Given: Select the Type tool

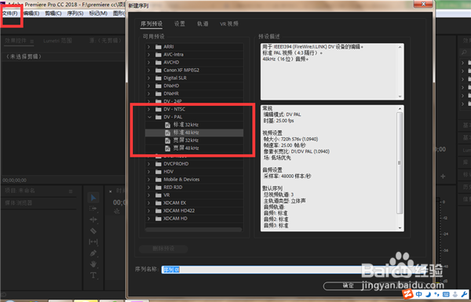Looking at the screenshot, I should pyautogui.click(x=93, y=275).
